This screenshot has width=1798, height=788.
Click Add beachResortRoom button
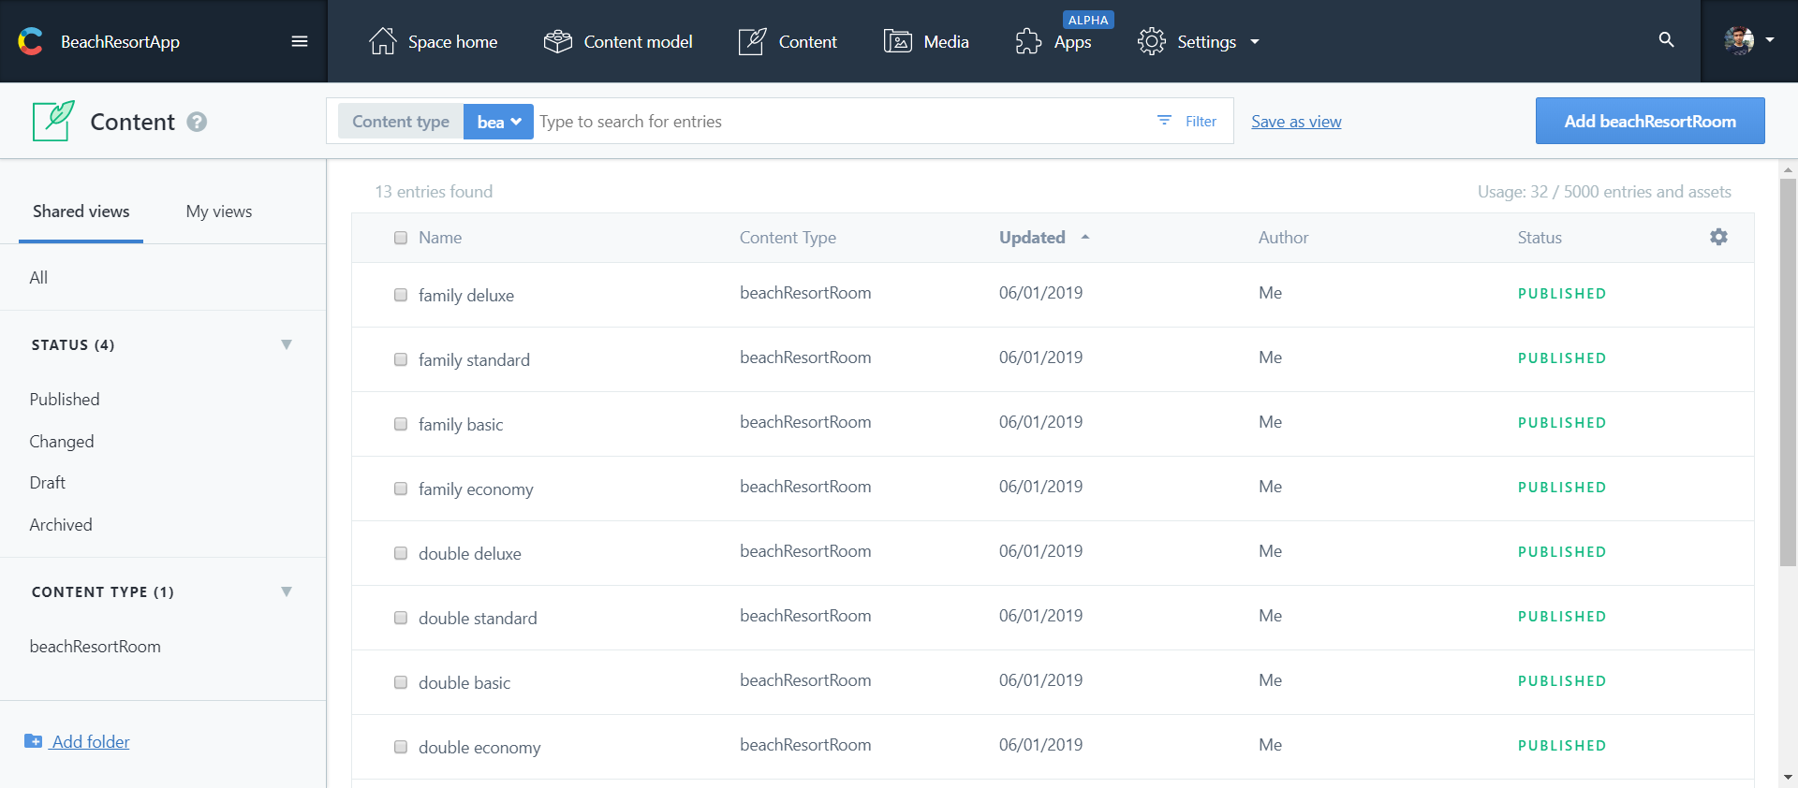coord(1650,121)
